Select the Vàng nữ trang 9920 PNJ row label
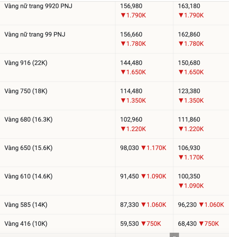The height and width of the screenshot is (237, 229). point(39,6)
